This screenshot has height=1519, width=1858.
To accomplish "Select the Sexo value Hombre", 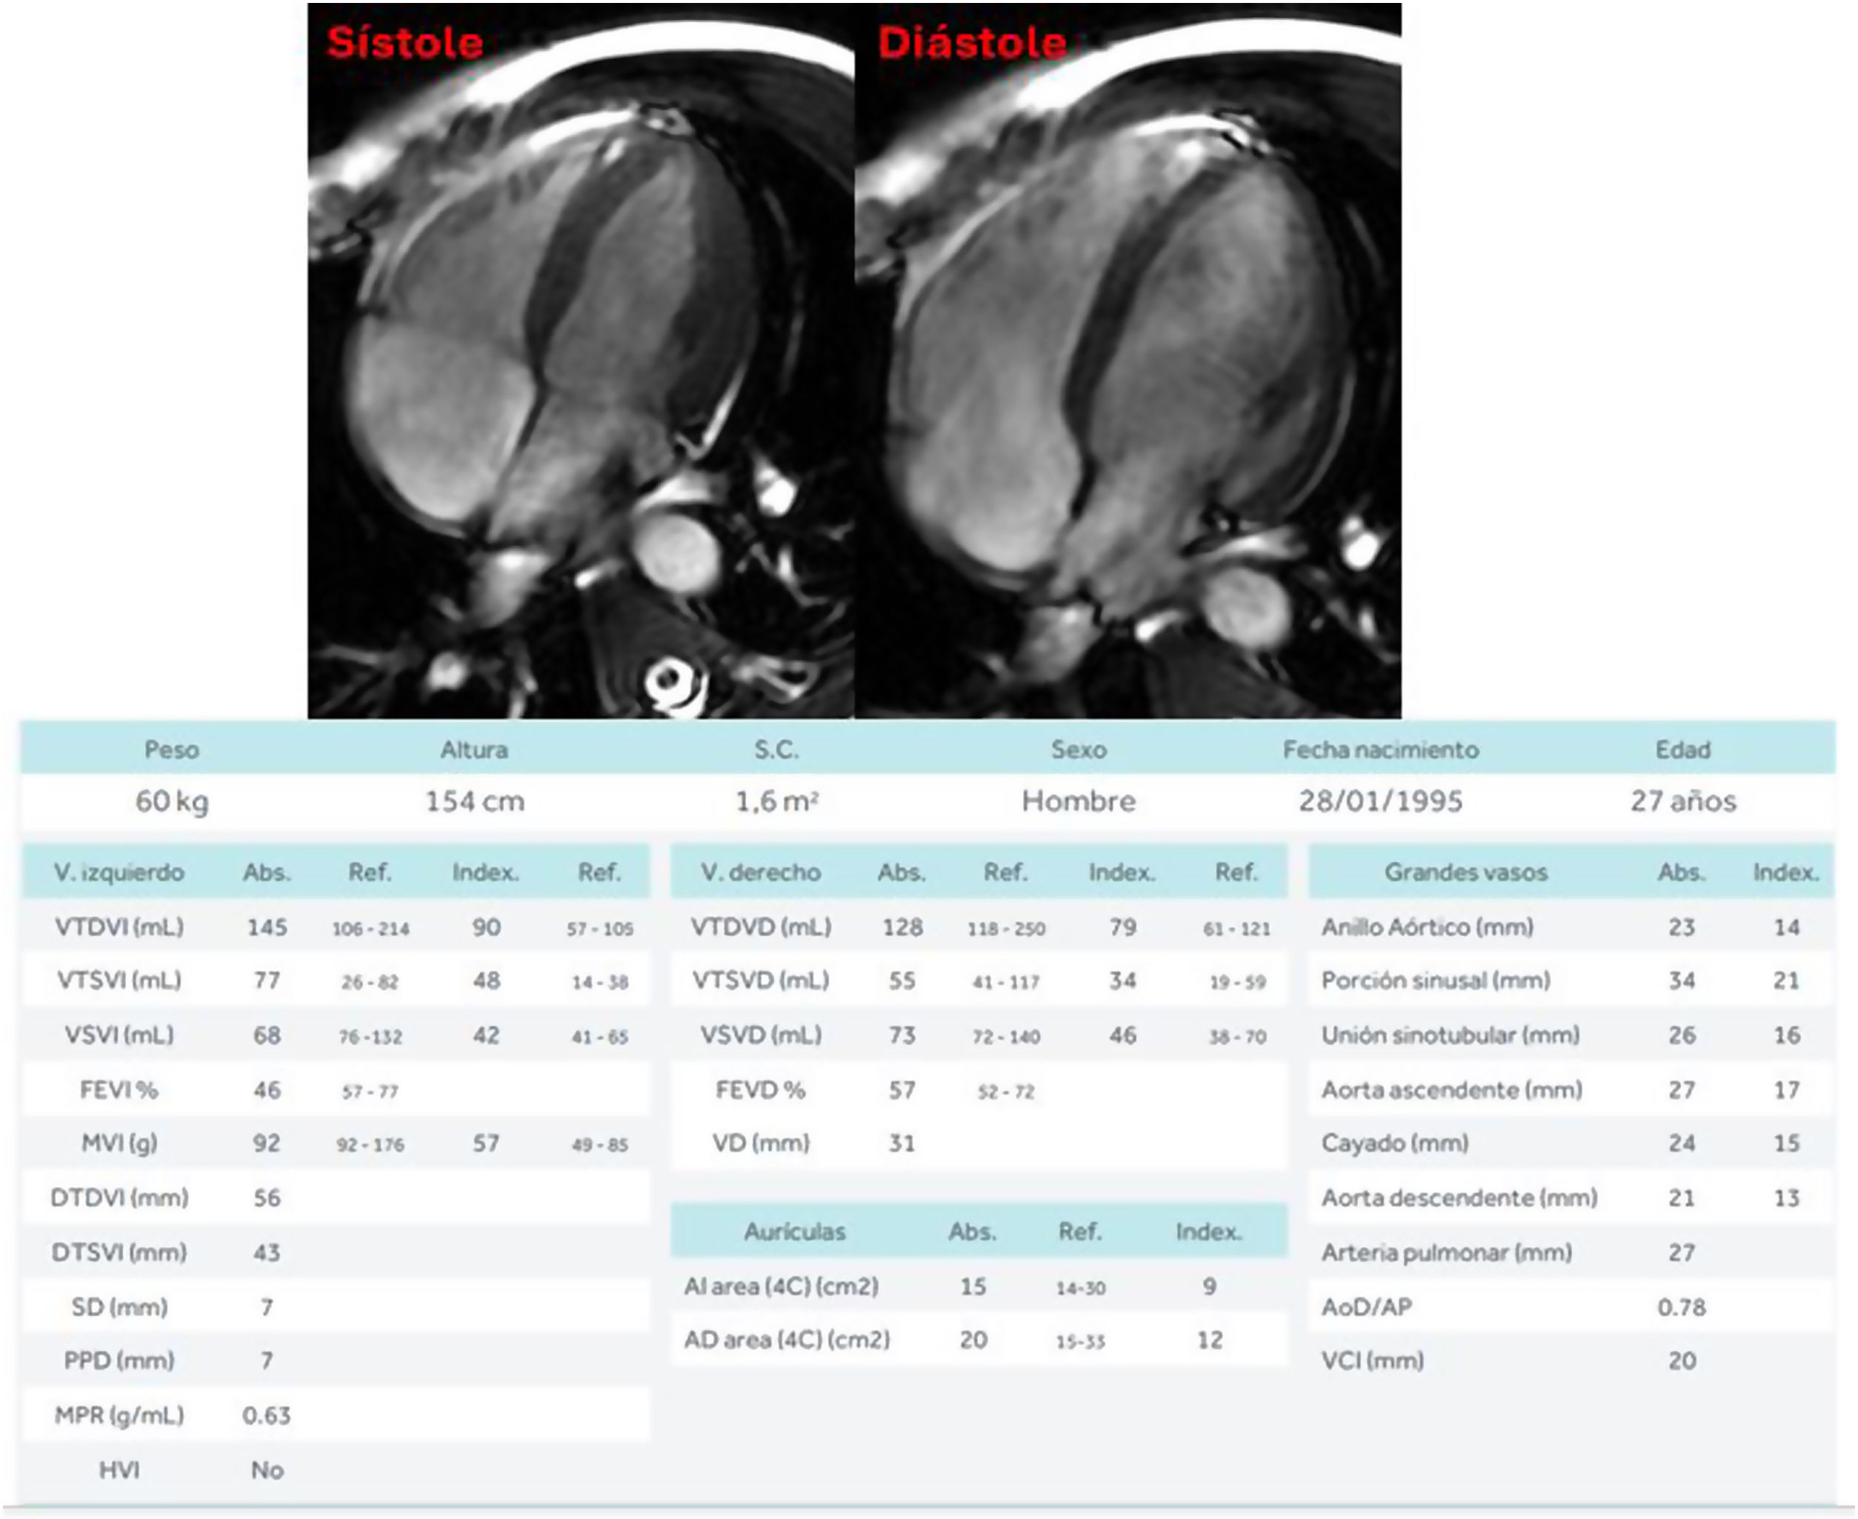I will pos(1078,801).
